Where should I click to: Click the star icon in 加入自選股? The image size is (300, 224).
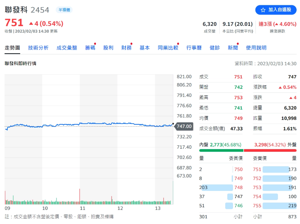coord(263,10)
